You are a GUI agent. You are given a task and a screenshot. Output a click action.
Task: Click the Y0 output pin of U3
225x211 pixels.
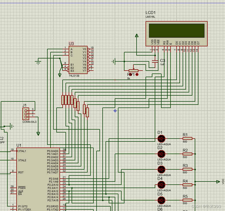(x=90, y=49)
